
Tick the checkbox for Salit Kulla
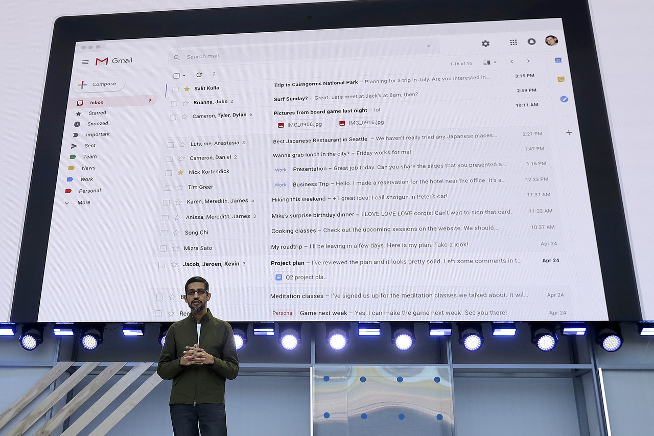(175, 89)
